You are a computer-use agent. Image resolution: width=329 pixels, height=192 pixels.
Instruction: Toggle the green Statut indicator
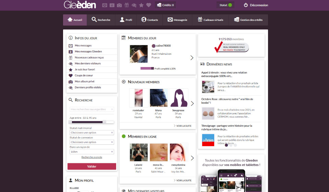230,5
